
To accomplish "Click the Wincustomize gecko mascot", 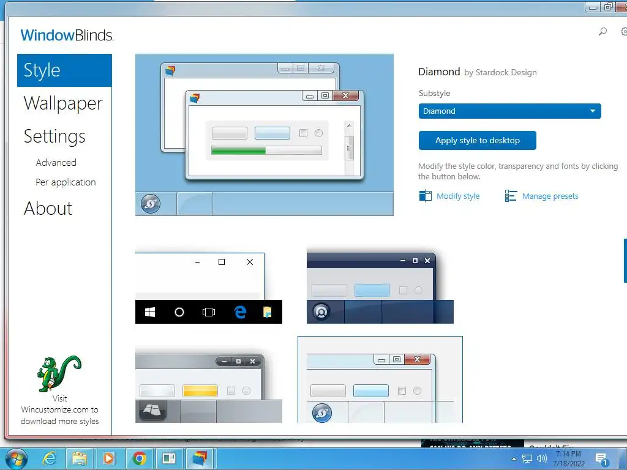I will [x=59, y=374].
